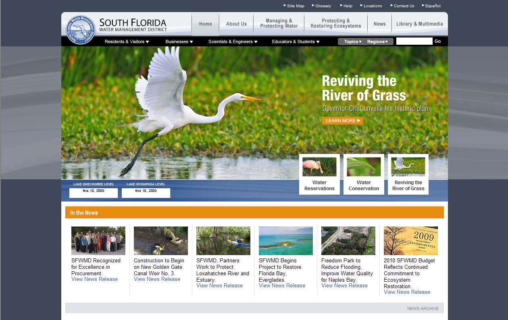
Task: Click the orange Learn More button
Action: tap(342, 121)
